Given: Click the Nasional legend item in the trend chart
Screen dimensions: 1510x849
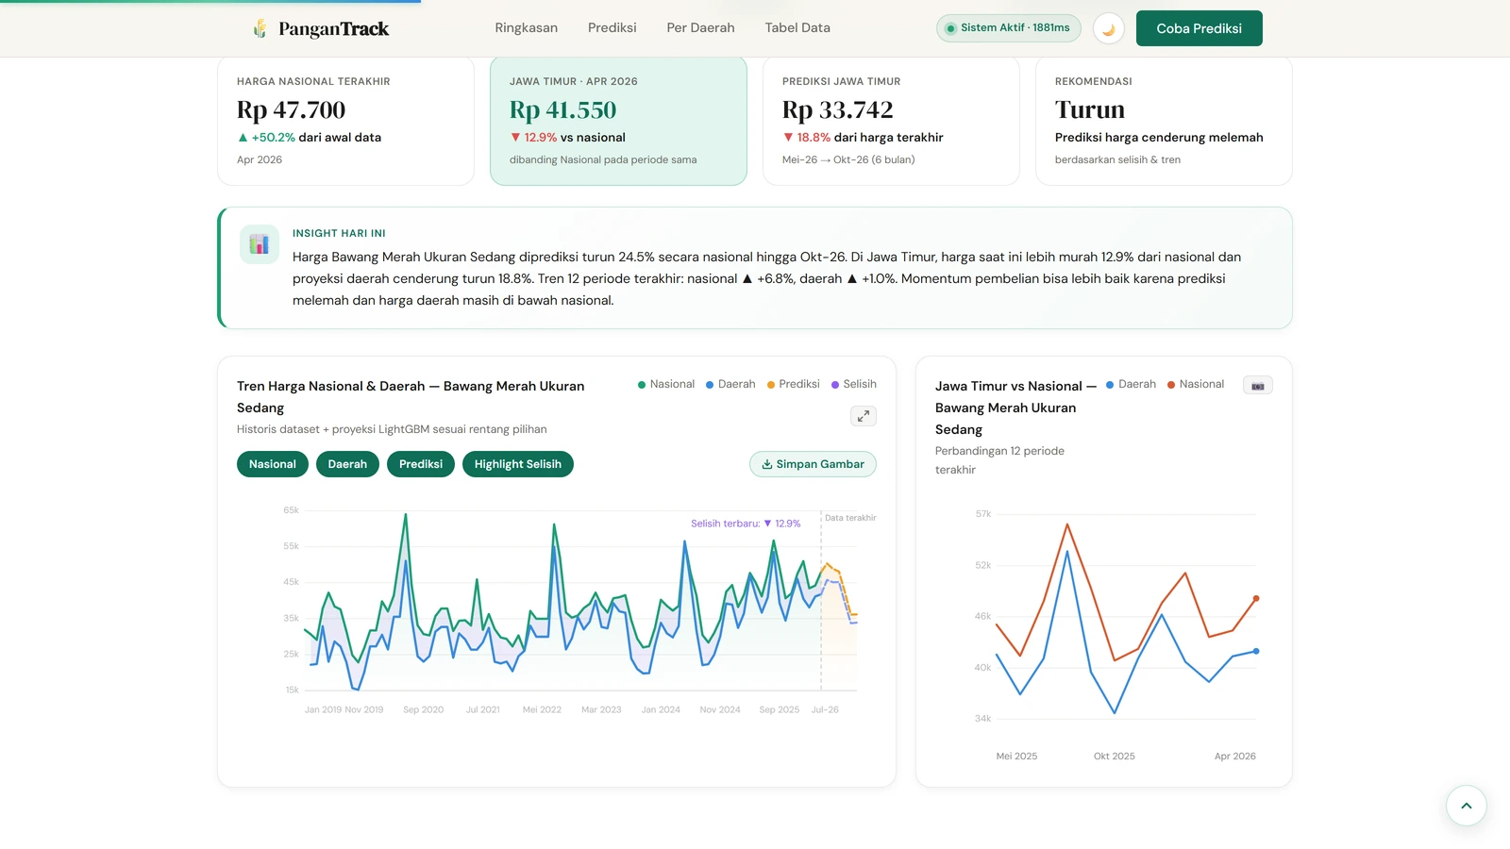Looking at the screenshot, I should (x=666, y=384).
